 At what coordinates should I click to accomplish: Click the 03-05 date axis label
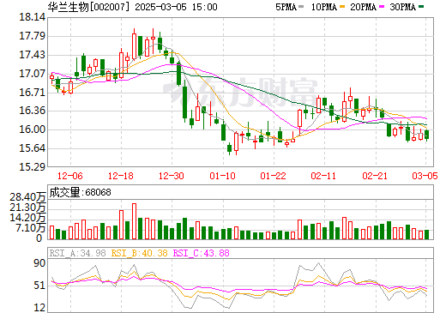point(425,176)
